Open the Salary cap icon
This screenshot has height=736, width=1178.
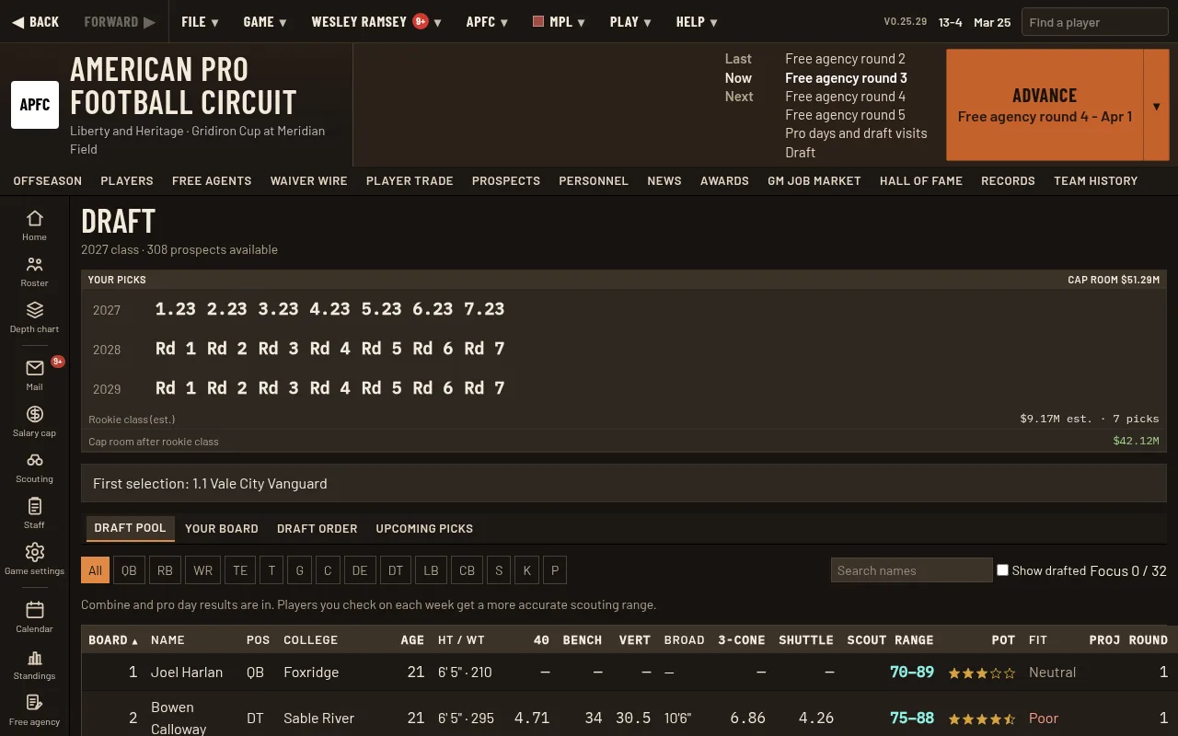click(x=34, y=421)
